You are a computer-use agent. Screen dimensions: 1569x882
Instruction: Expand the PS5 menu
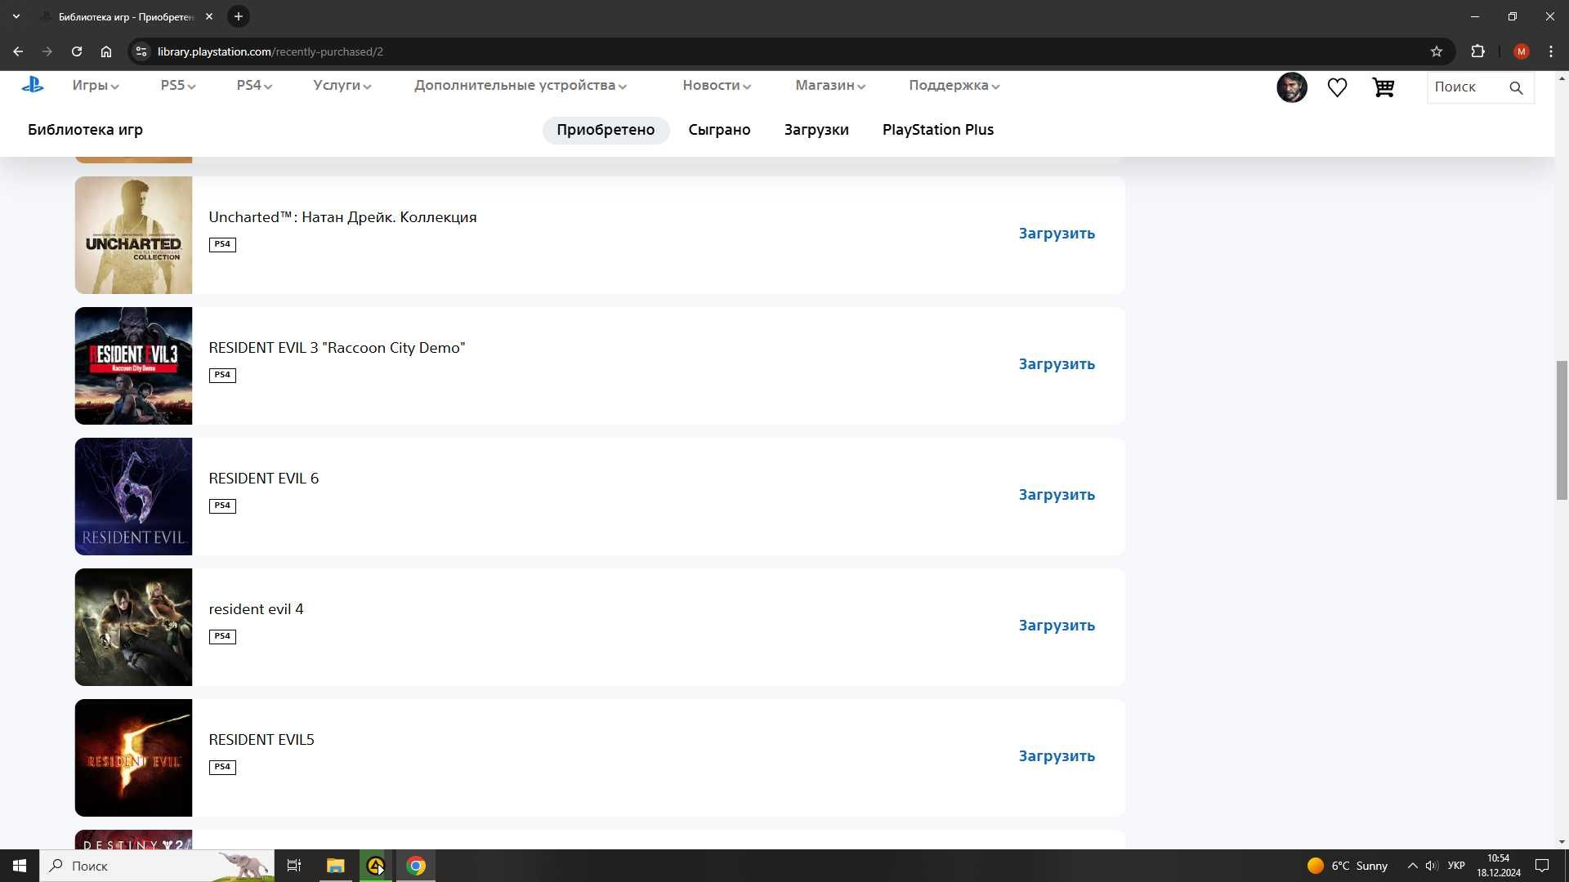coord(178,86)
